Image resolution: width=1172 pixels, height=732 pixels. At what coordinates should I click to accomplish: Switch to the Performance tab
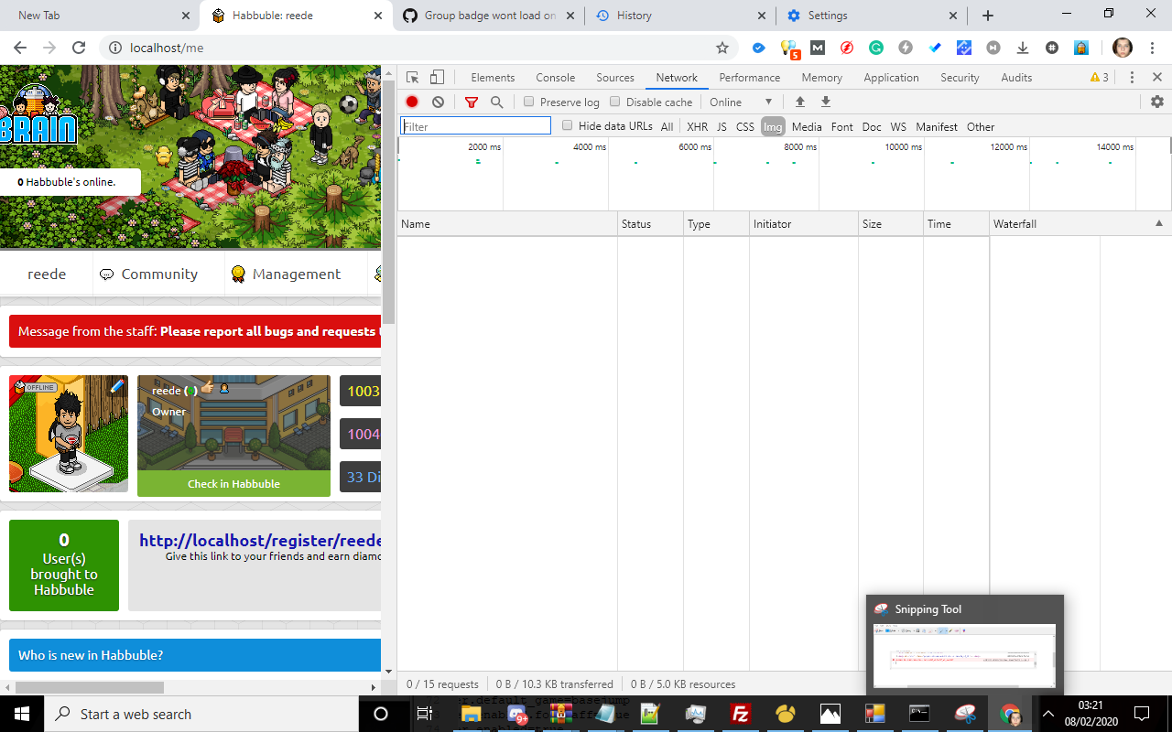click(x=749, y=77)
